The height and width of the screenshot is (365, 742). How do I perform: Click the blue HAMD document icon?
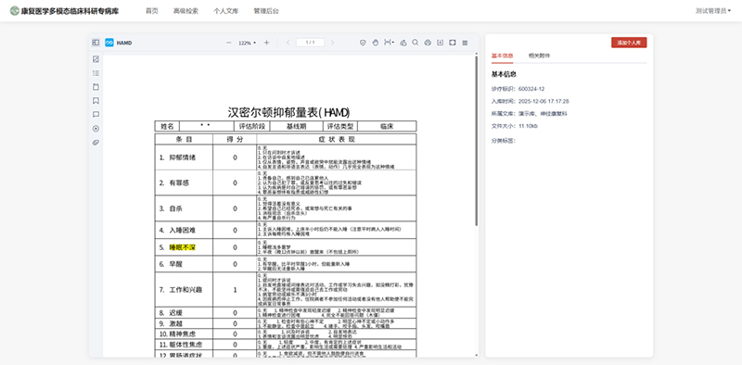tap(109, 43)
